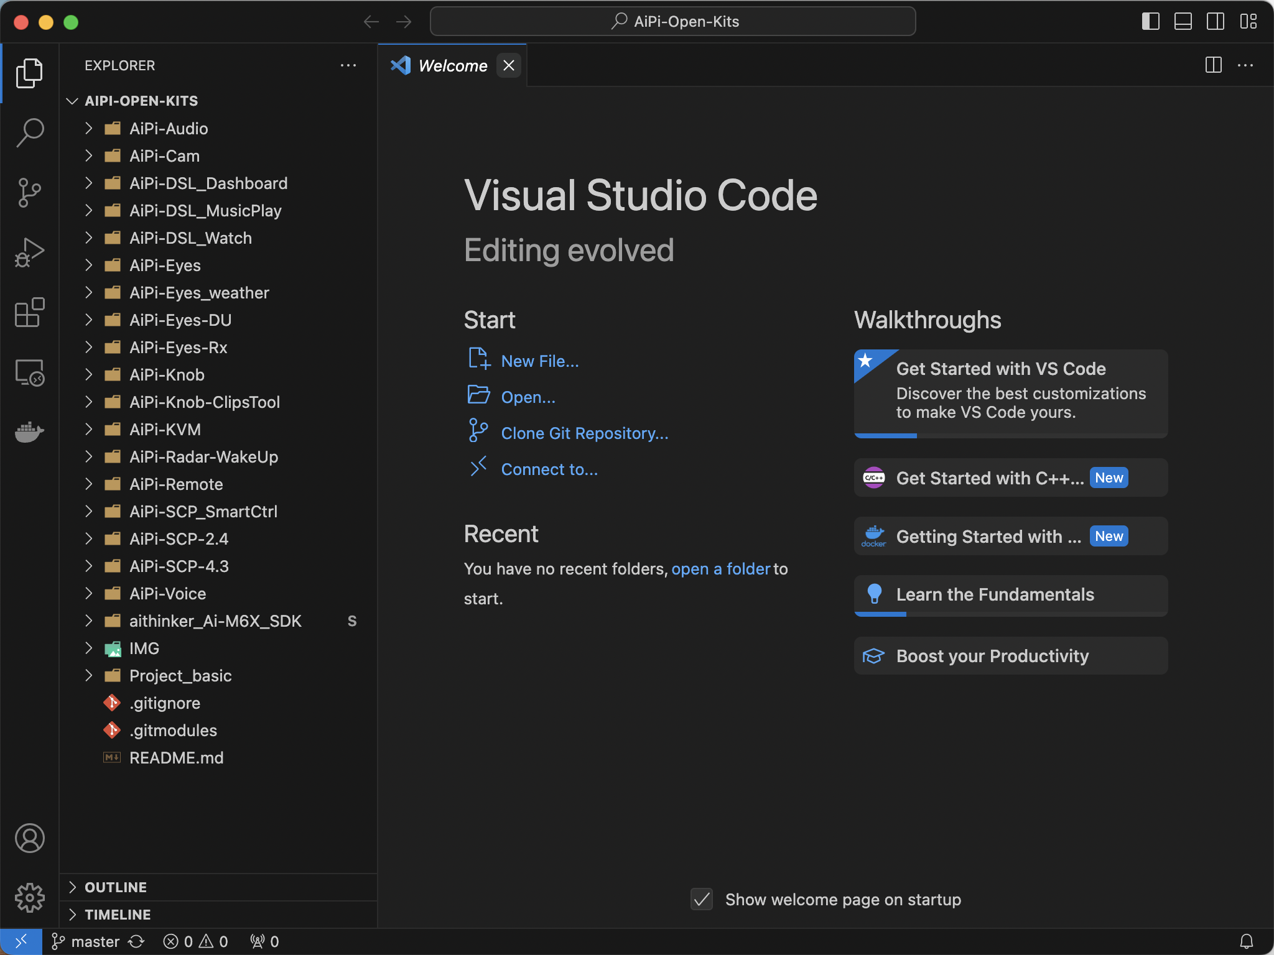
Task: Open the Source Control view icon
Action: [29, 193]
